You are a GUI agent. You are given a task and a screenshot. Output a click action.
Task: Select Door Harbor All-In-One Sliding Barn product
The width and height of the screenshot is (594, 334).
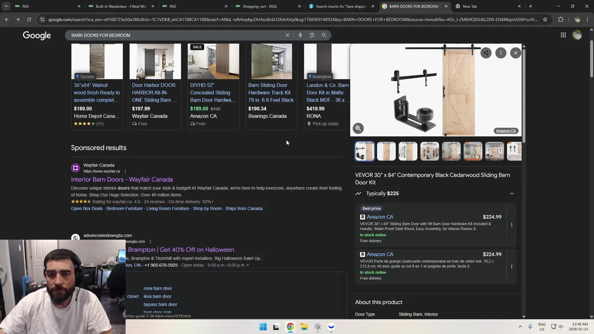pos(155,86)
